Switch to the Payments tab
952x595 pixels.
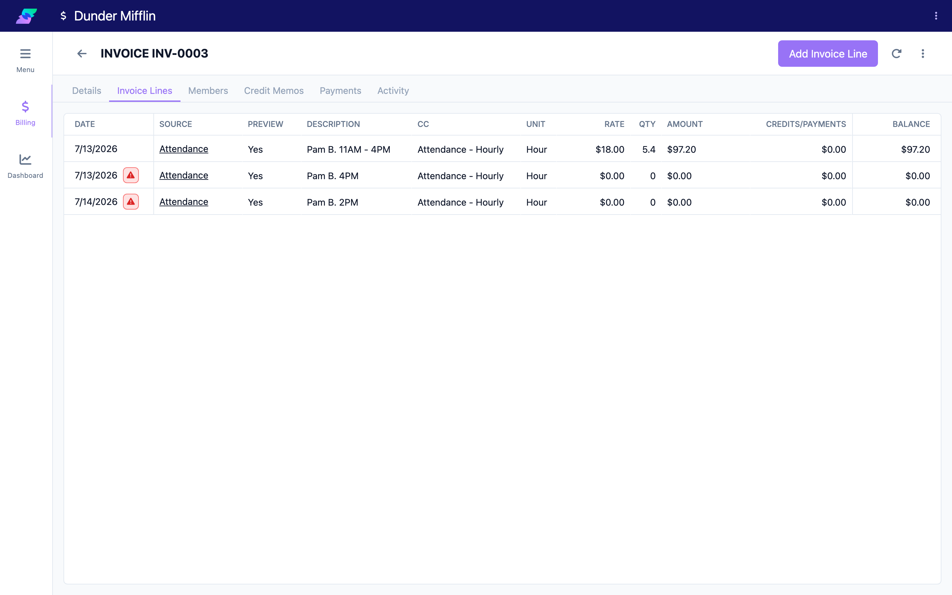[x=340, y=91]
